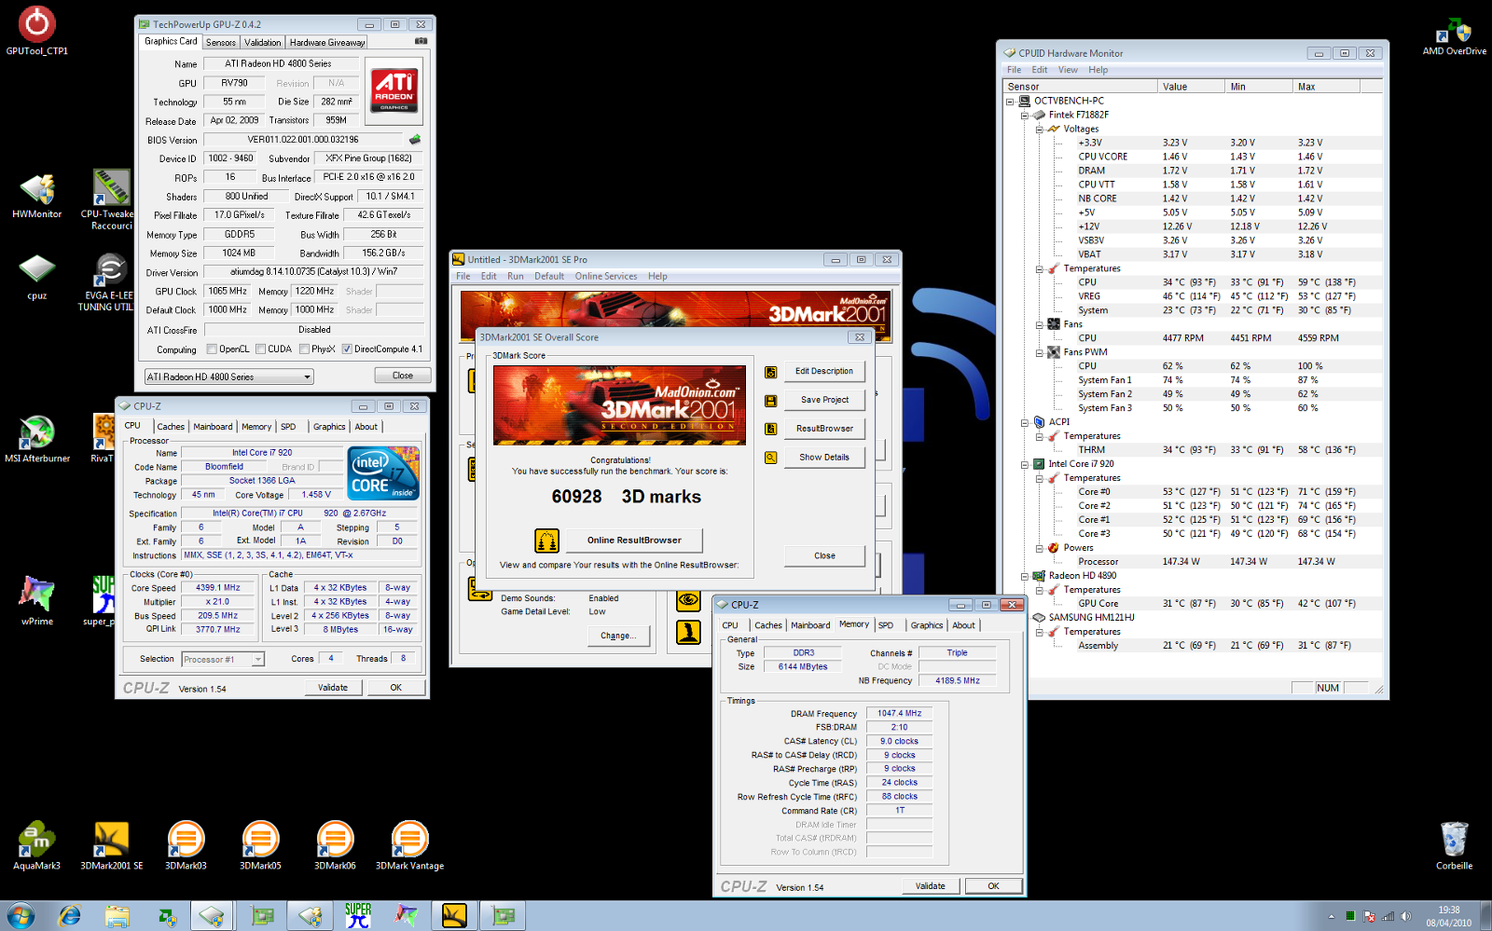Collapse the Voltages tree section

pyautogui.click(x=1040, y=129)
